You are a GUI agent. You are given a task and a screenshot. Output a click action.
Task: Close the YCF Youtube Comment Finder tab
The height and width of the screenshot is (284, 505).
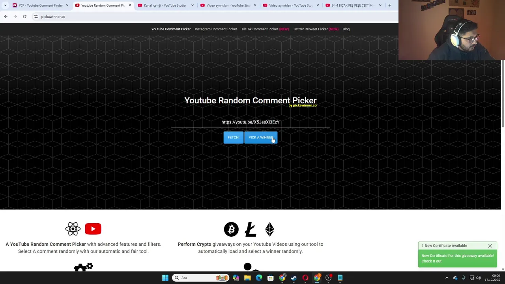(67, 5)
